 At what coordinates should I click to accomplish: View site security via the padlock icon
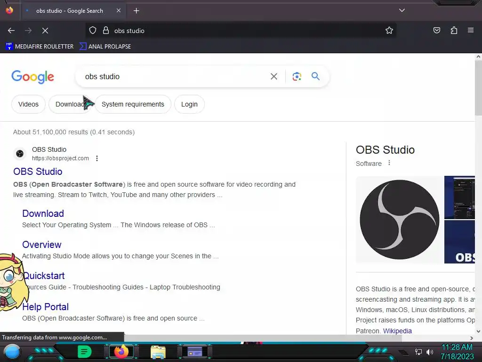pos(106,31)
